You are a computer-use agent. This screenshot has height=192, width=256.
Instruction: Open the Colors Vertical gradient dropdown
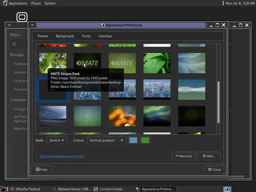pos(106,140)
